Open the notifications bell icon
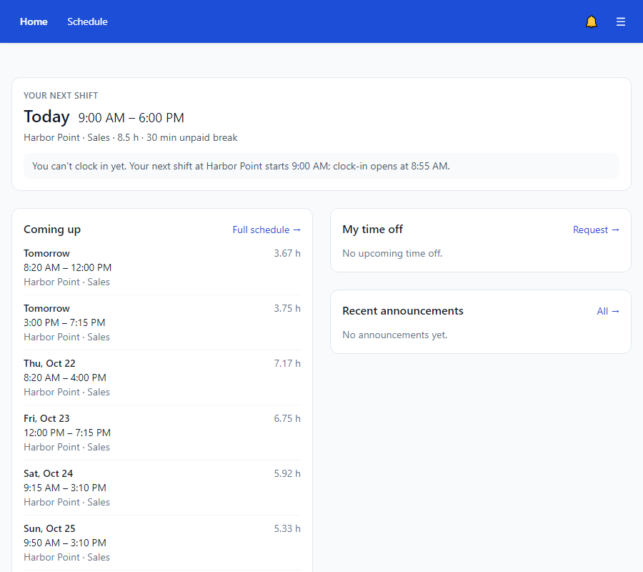 pyautogui.click(x=591, y=21)
